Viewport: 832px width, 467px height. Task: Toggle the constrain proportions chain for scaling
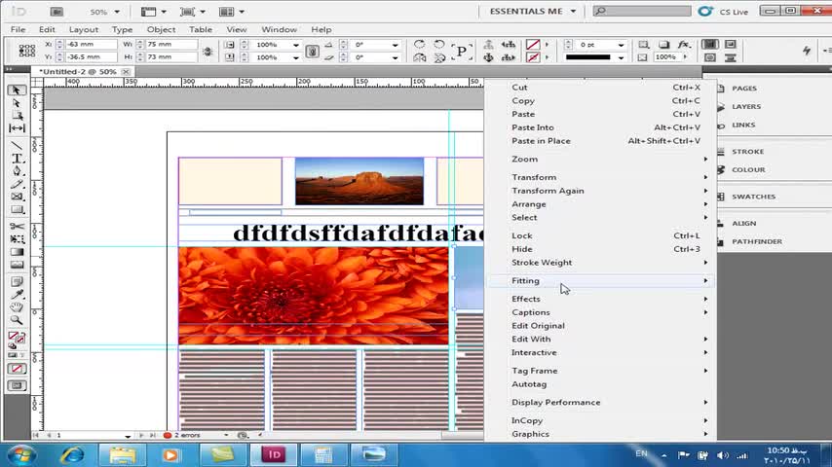click(312, 51)
